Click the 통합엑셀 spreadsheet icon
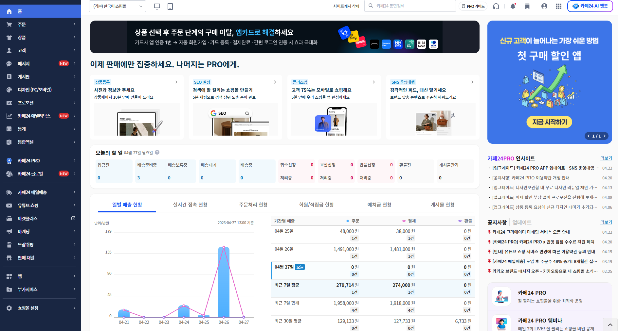Screen dimensions: 618x331 click(9, 142)
